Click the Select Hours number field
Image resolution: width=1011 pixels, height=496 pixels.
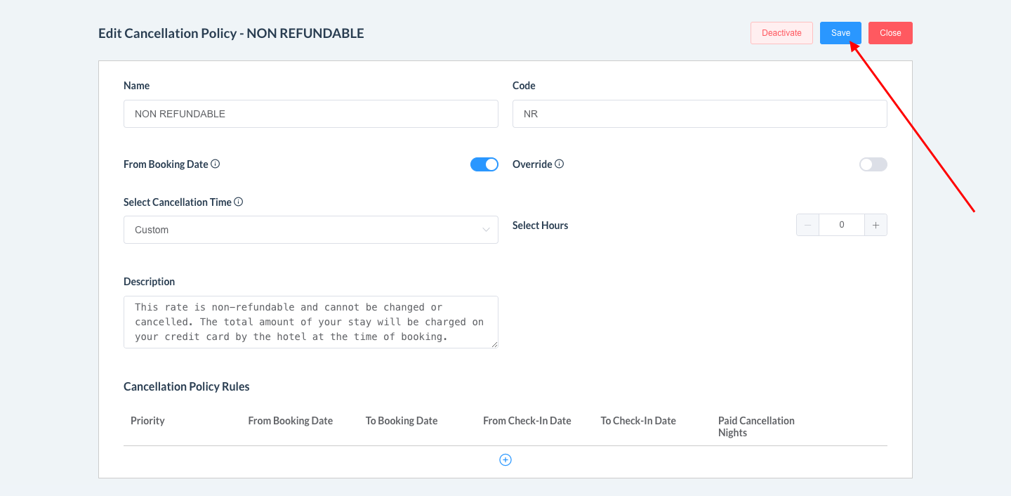841,226
